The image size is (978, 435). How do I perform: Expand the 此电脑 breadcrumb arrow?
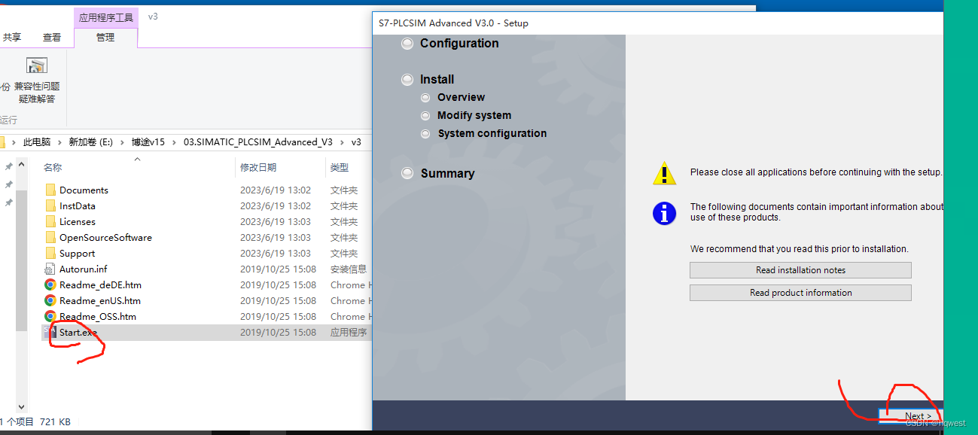[59, 141]
